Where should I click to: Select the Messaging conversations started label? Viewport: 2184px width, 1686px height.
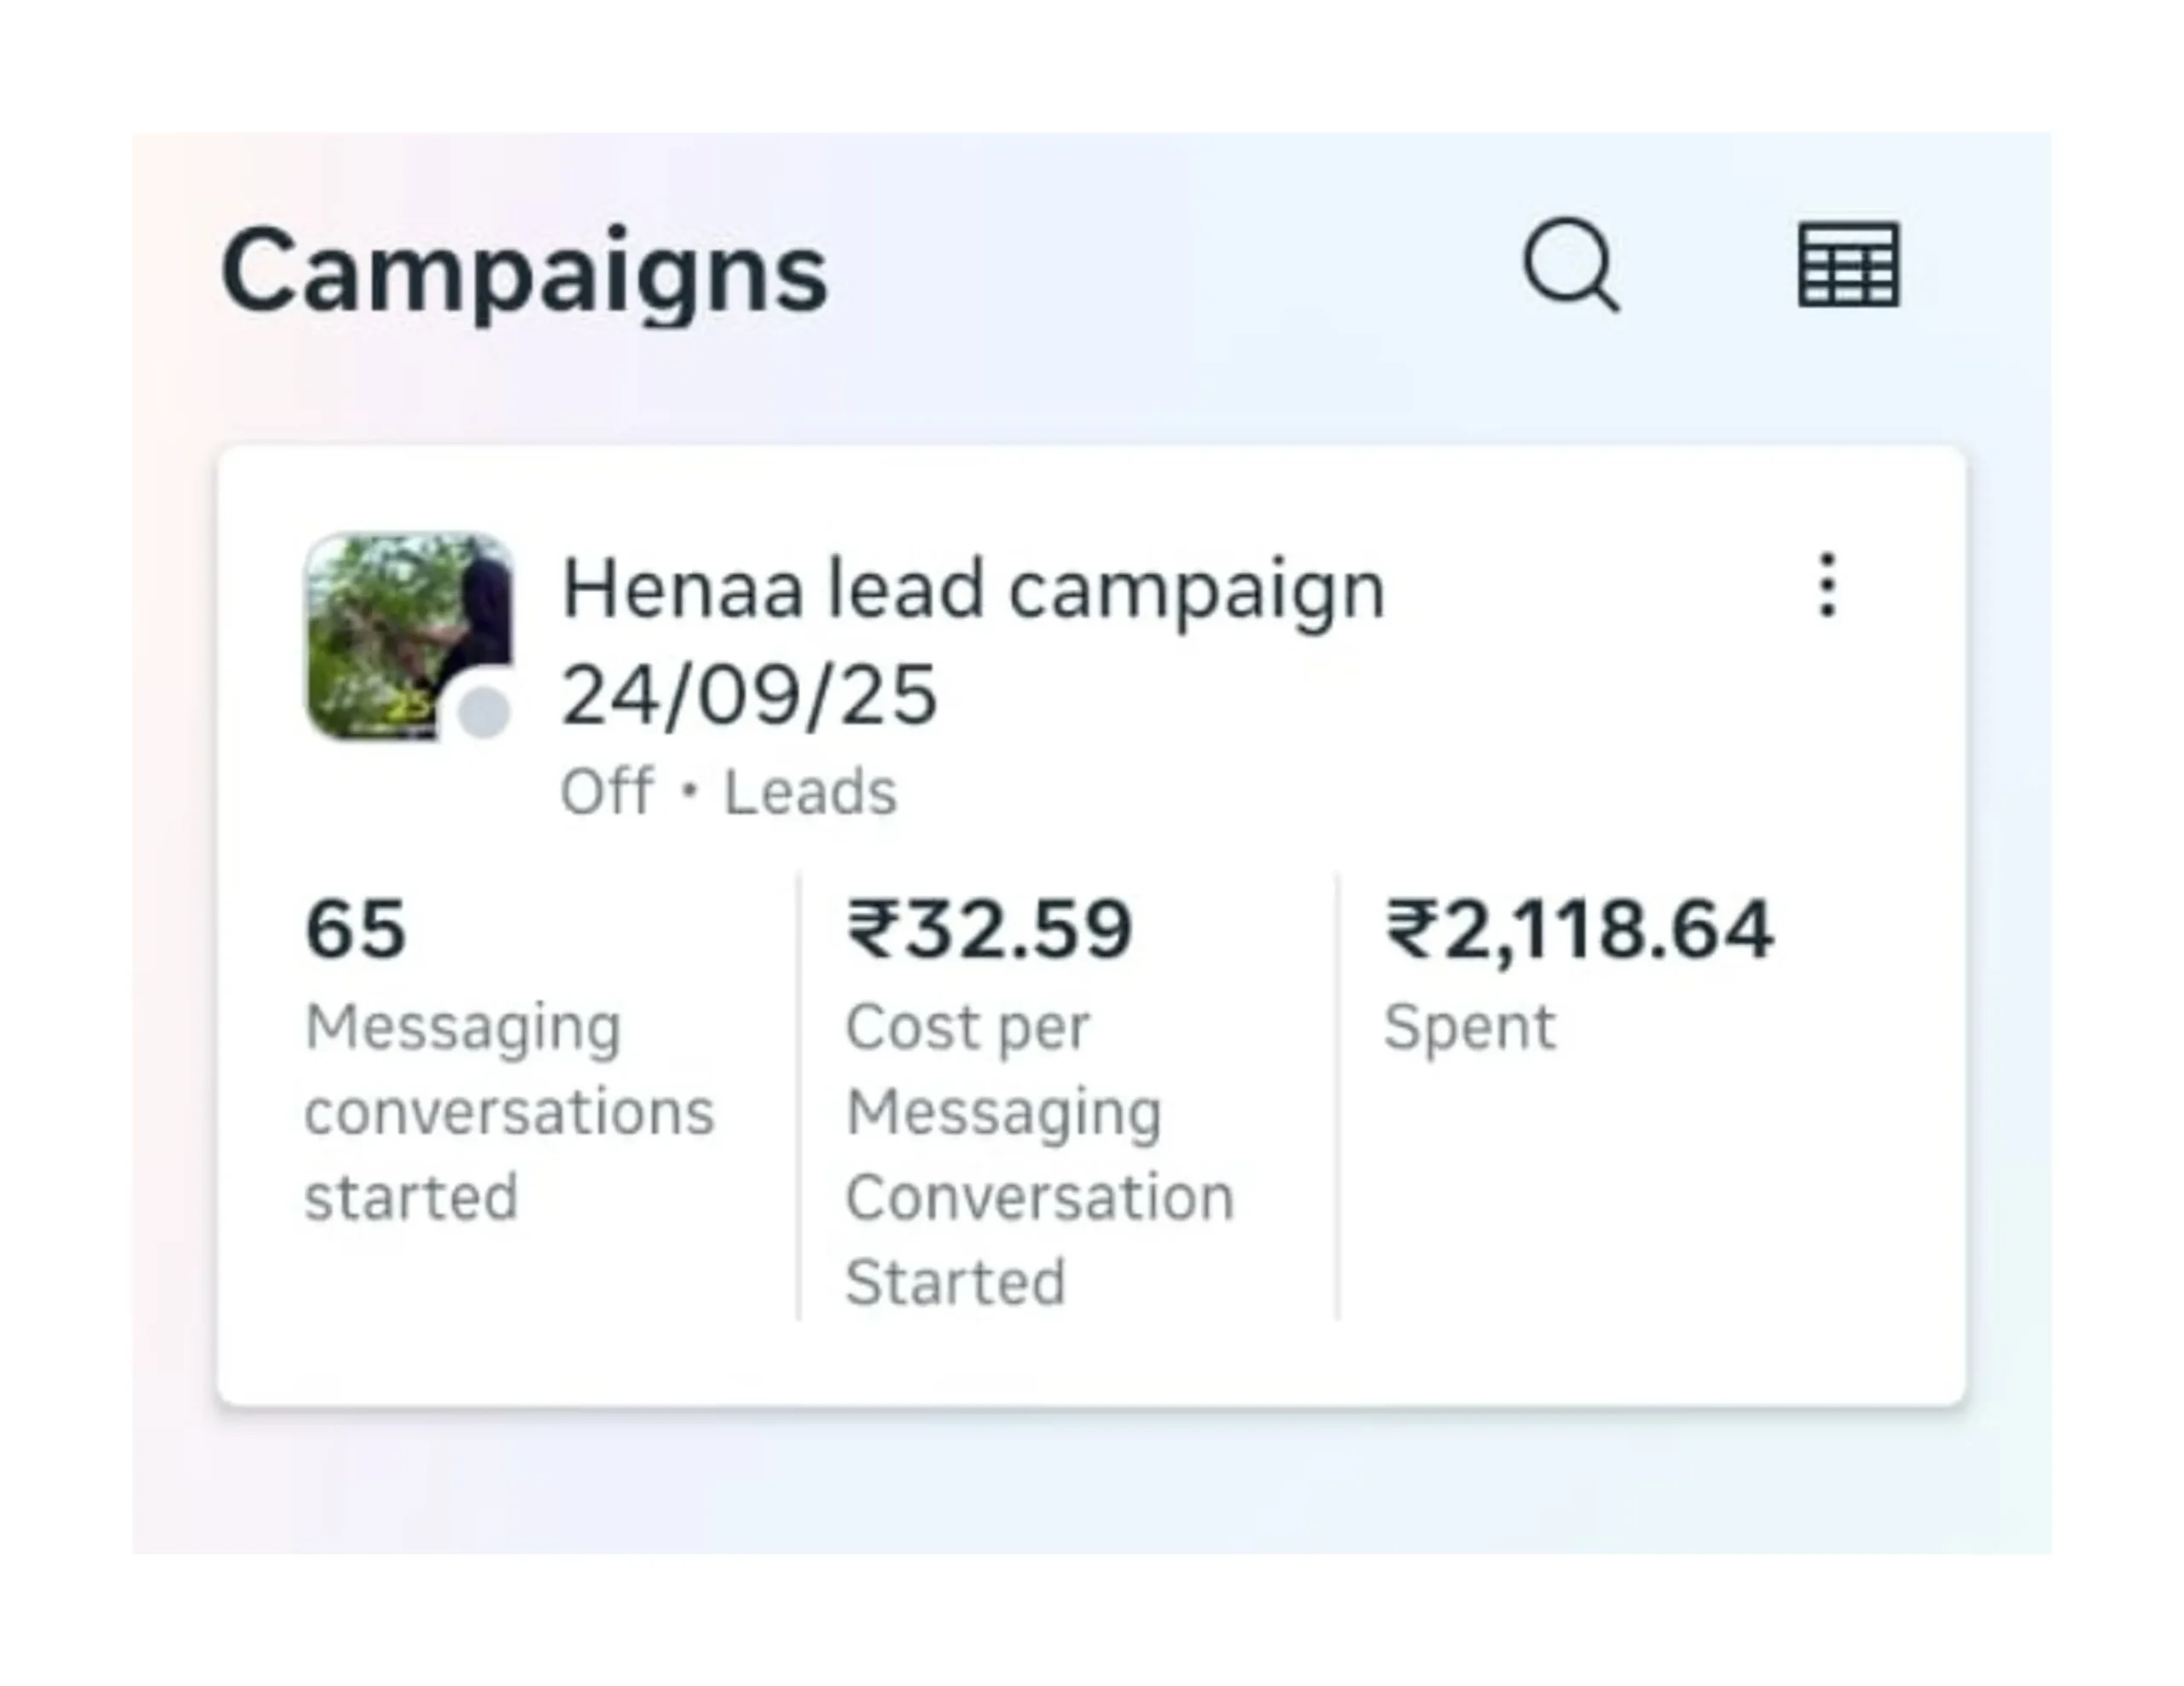click(x=508, y=1111)
